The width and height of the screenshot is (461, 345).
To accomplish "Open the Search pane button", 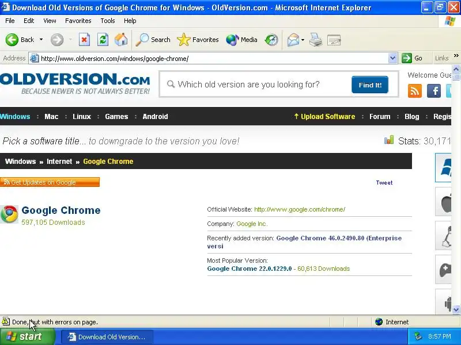I will [x=153, y=40].
